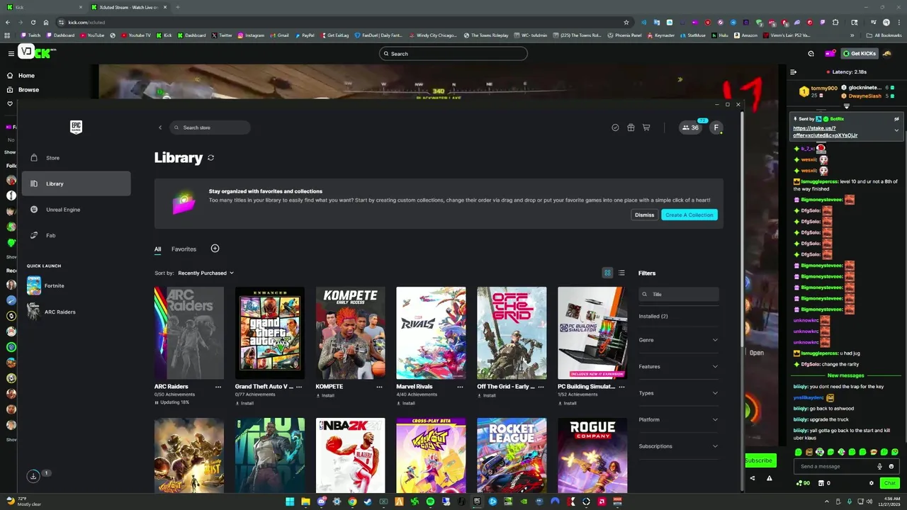
Task: Open options menu for ARC Raiders card
Action: [218, 387]
